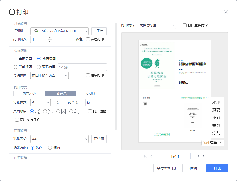Viewport: 237px width, 181px height.
Task: Go to first preview page
Action: coord(145,156)
